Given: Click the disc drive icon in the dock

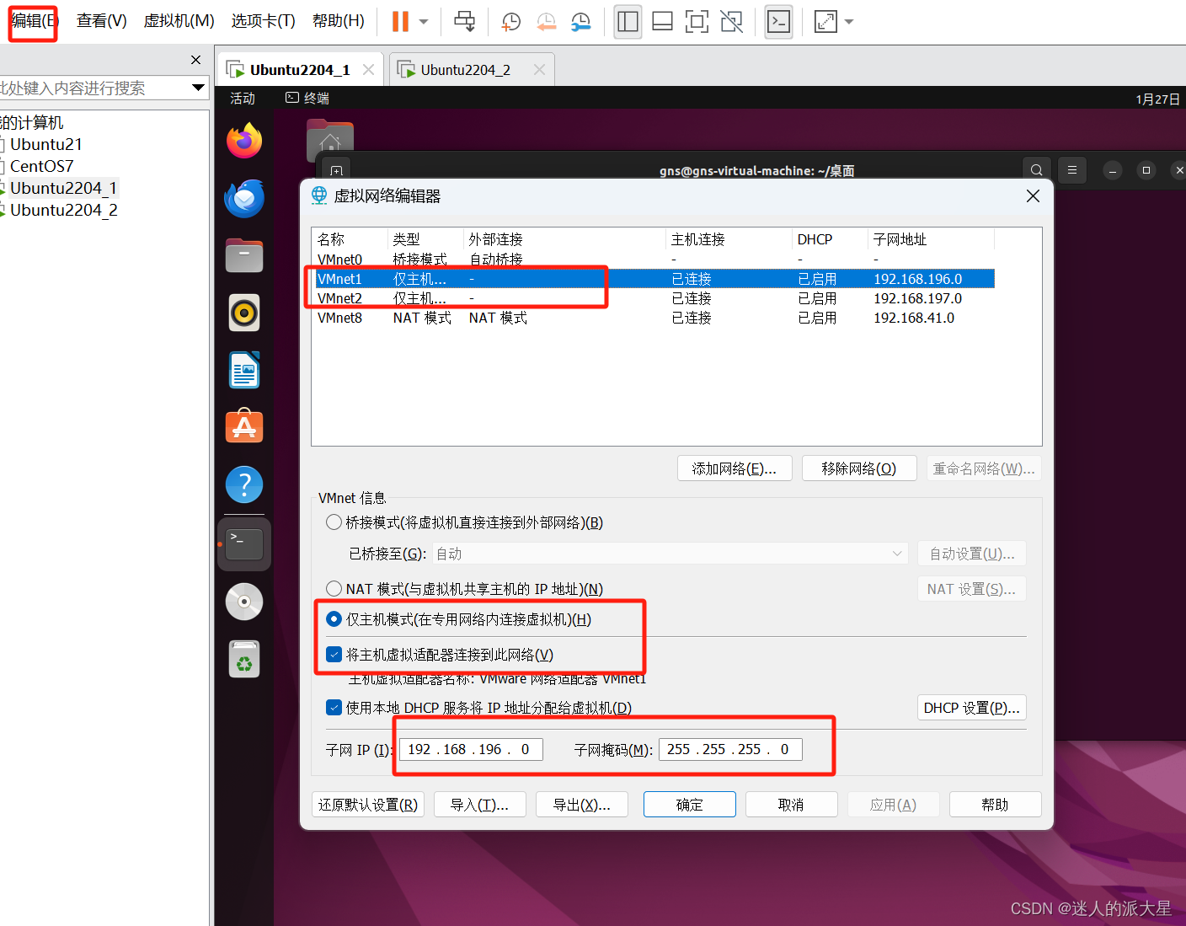Looking at the screenshot, I should pos(244,602).
